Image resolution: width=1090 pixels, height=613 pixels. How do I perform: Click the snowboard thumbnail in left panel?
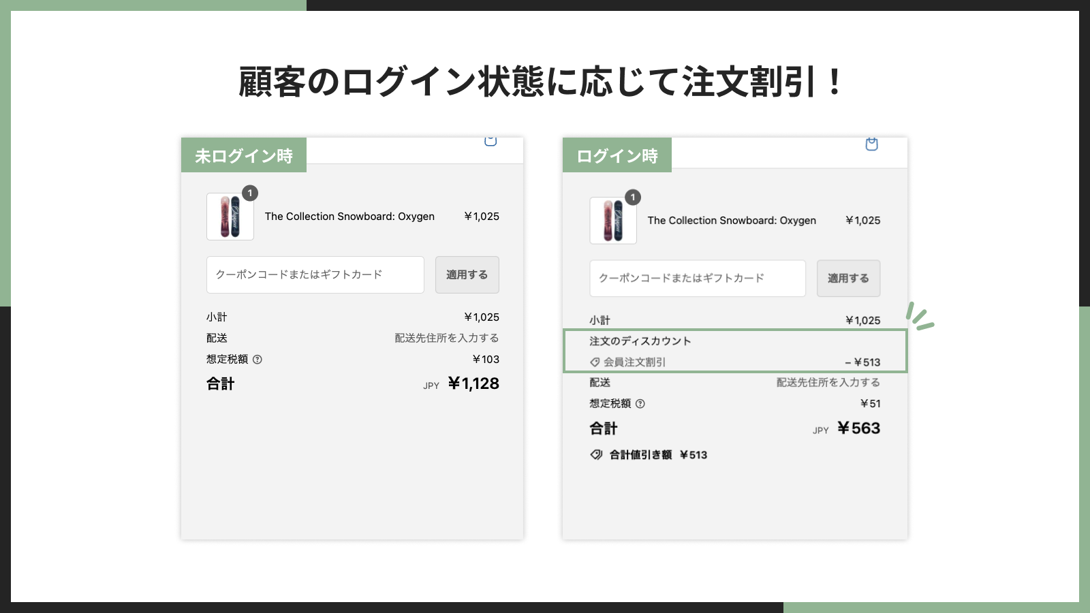[x=230, y=217]
